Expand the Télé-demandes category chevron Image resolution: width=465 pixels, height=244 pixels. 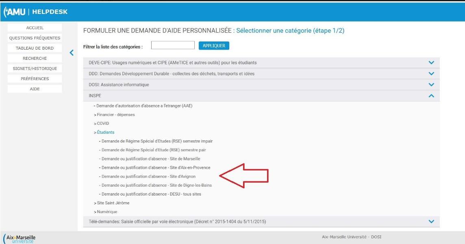[431, 222]
